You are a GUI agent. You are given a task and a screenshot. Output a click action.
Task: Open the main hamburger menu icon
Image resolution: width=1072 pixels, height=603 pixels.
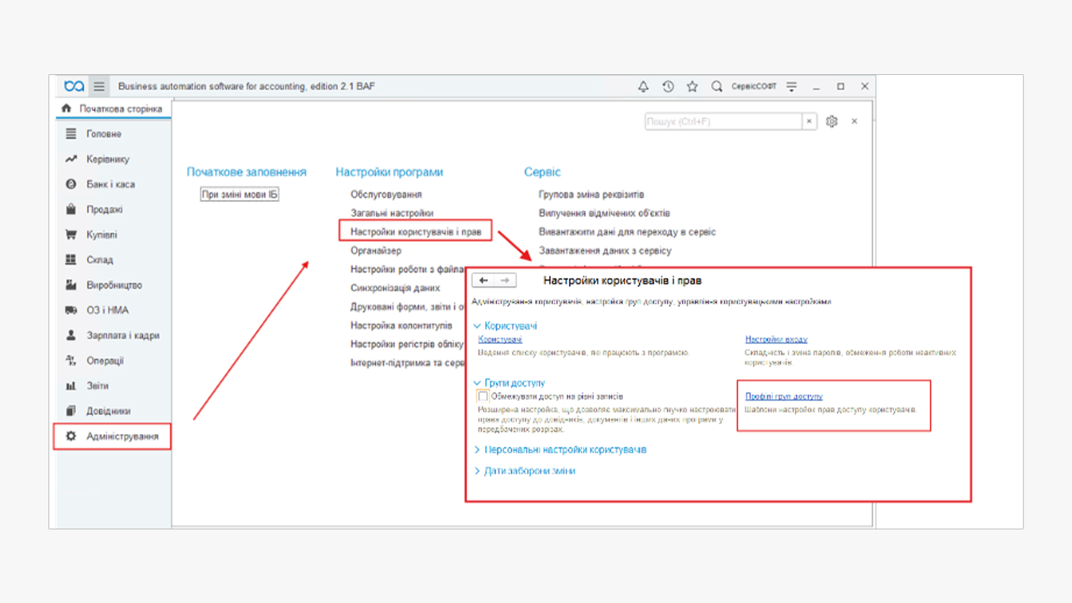pyautogui.click(x=99, y=87)
